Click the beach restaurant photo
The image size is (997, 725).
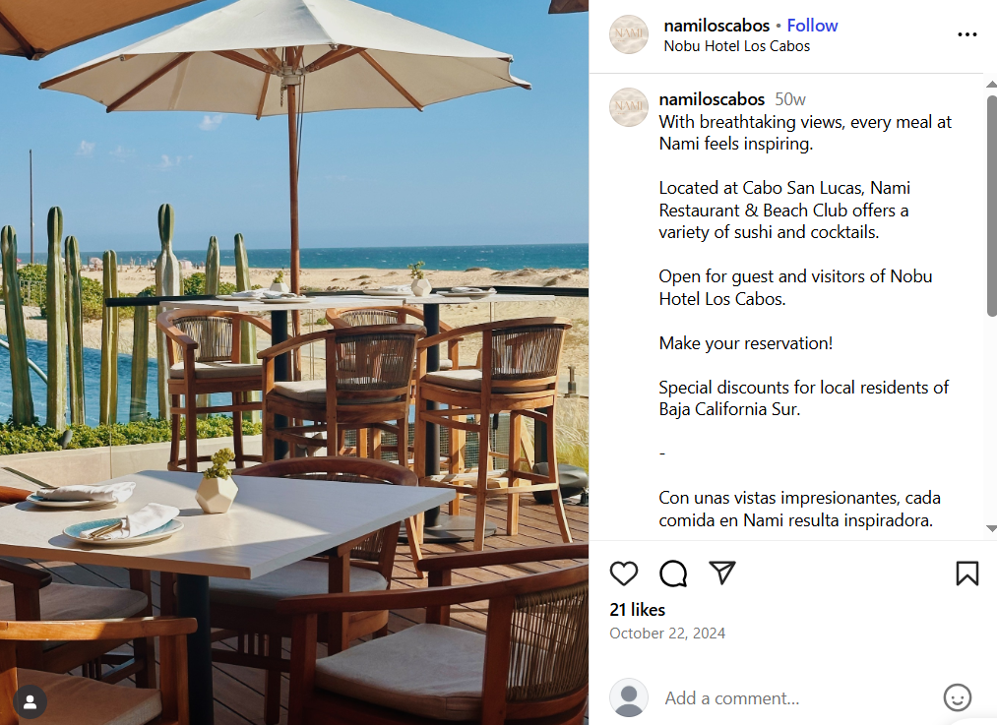(x=293, y=362)
